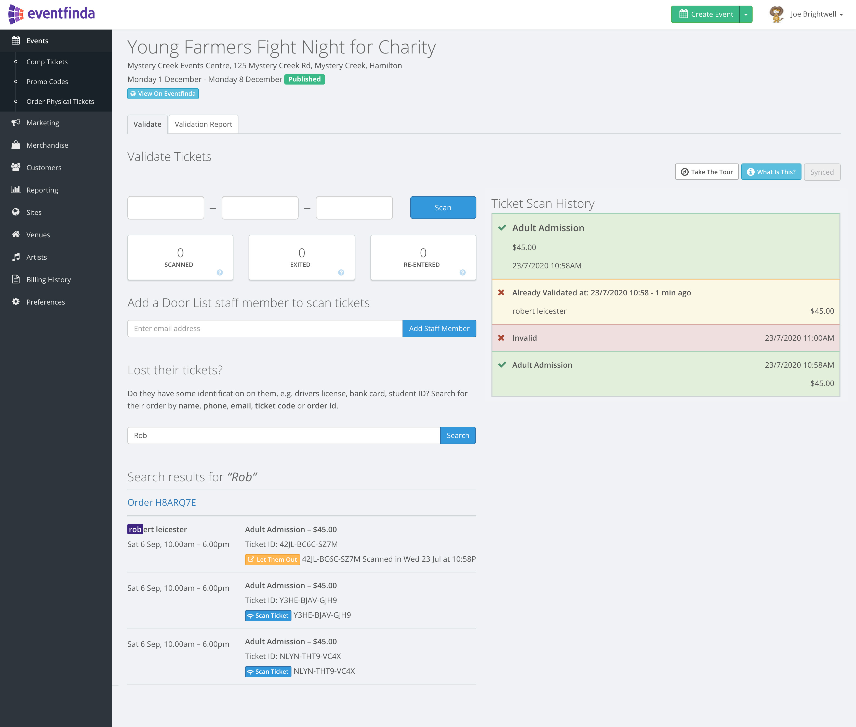Open Comp Tickets in sidebar
856x727 pixels.
point(47,62)
